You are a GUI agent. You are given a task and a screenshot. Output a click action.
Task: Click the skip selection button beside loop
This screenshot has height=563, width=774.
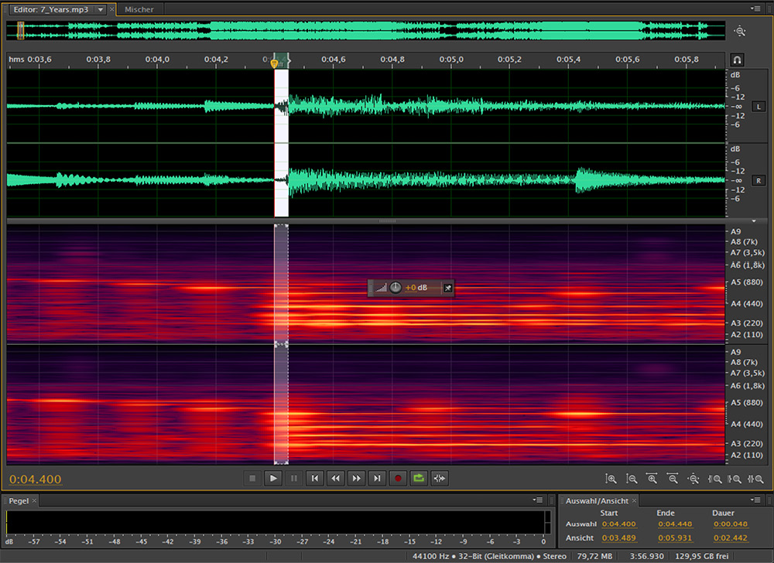click(440, 479)
